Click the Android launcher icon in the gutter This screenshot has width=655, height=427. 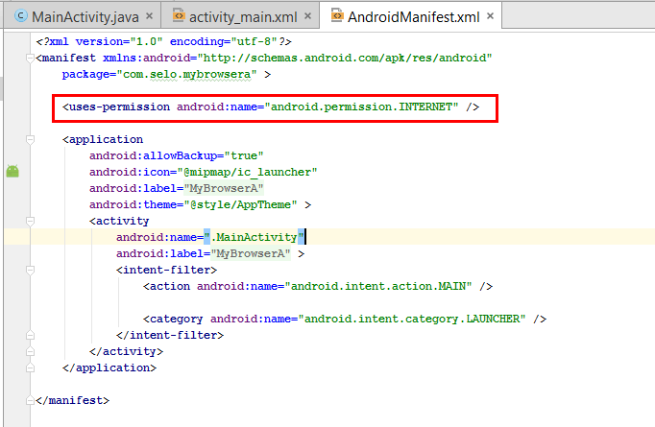[x=12, y=171]
